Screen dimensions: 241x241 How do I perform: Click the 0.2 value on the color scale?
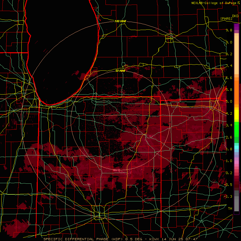(x=229, y=173)
